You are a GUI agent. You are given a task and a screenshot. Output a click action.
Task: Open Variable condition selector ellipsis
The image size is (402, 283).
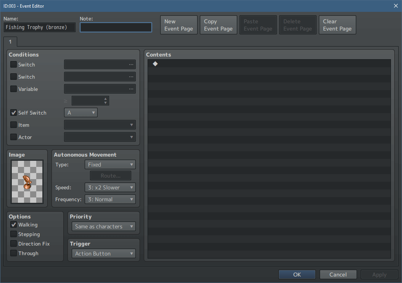131,89
